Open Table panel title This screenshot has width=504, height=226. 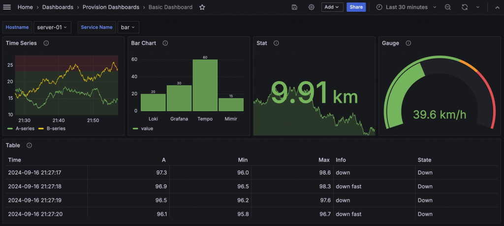coord(13,145)
